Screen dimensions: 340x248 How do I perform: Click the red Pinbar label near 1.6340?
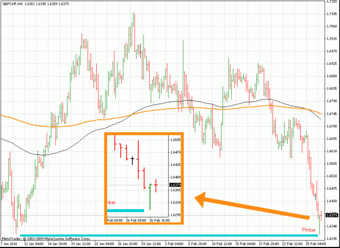[x=309, y=230]
